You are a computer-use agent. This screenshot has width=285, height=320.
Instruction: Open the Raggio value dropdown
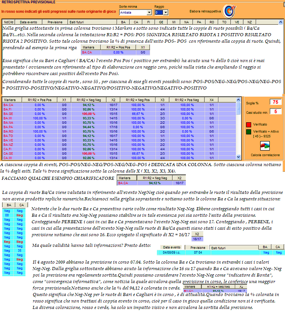point(166,13)
